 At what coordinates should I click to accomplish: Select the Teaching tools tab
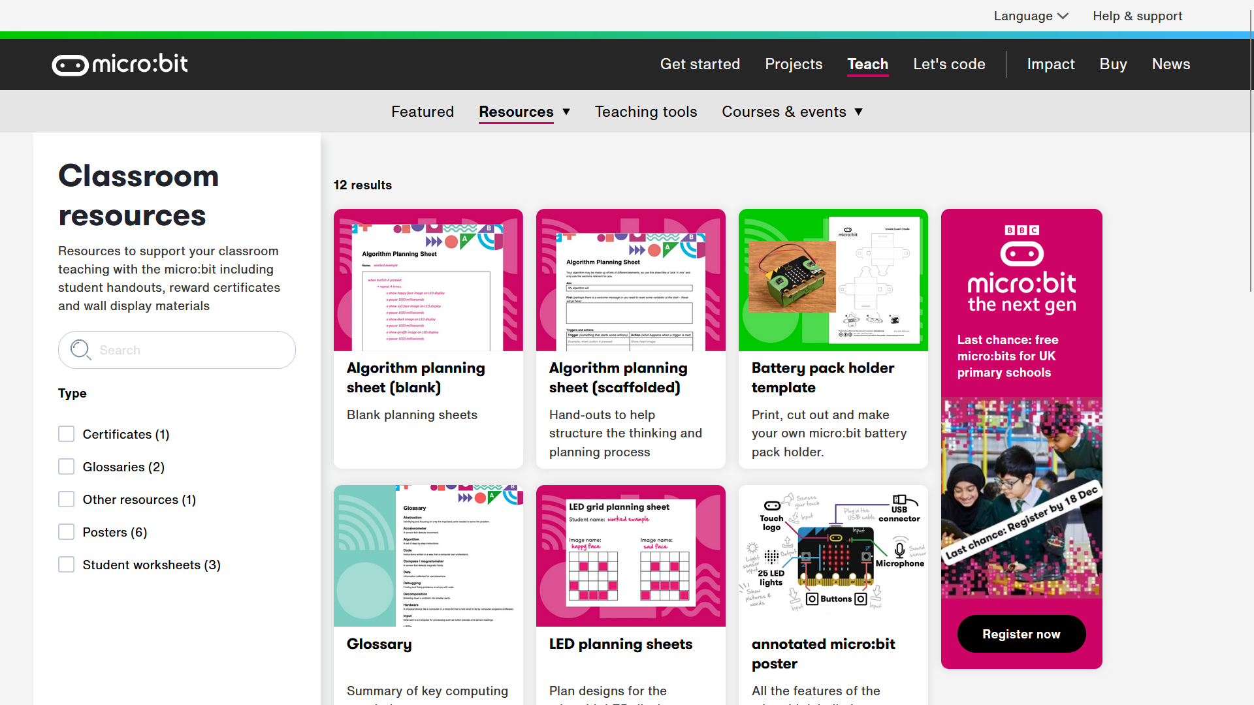(645, 112)
